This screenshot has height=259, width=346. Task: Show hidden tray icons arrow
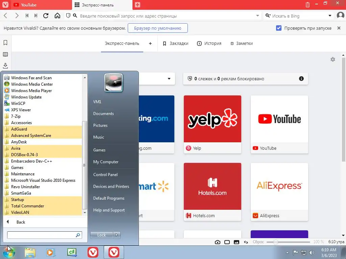287,253
